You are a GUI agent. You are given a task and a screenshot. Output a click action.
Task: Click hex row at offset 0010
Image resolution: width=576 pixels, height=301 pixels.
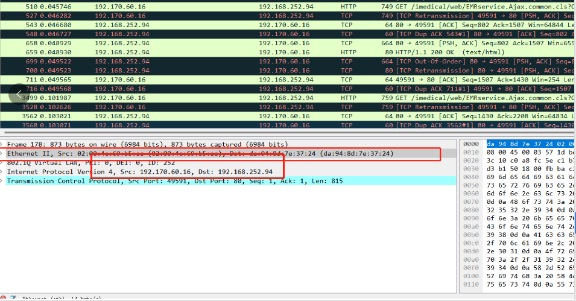pyautogui.click(x=517, y=152)
